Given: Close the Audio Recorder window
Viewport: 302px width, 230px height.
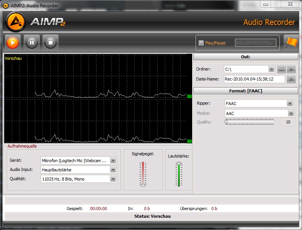Looking at the screenshot, I should tap(290, 4).
